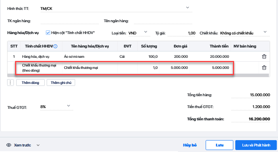Delete the Áo sơ mi nam row
This screenshot has height=152, width=278.
click(x=264, y=57)
